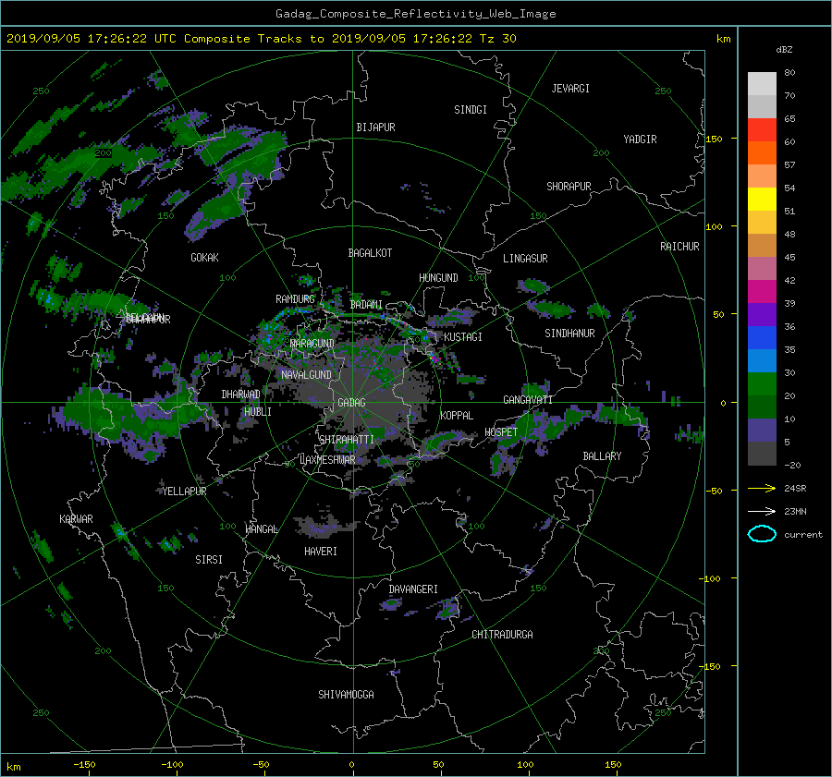Select the HOSPET label
The image size is (832, 777).
click(x=501, y=432)
